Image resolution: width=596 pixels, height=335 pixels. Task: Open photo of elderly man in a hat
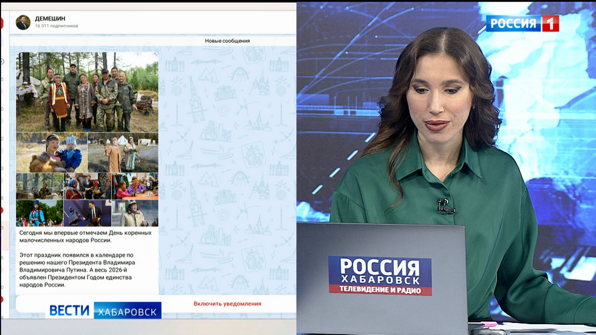135,213
